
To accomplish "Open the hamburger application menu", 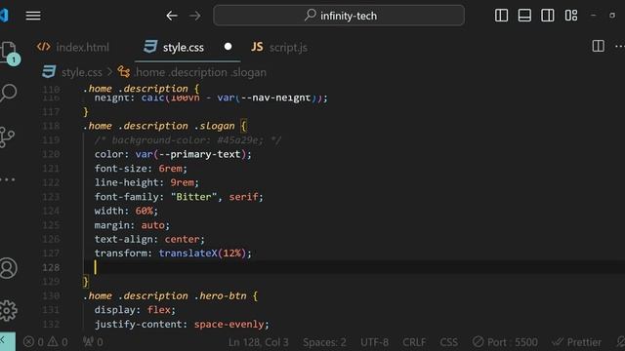I will click(33, 16).
